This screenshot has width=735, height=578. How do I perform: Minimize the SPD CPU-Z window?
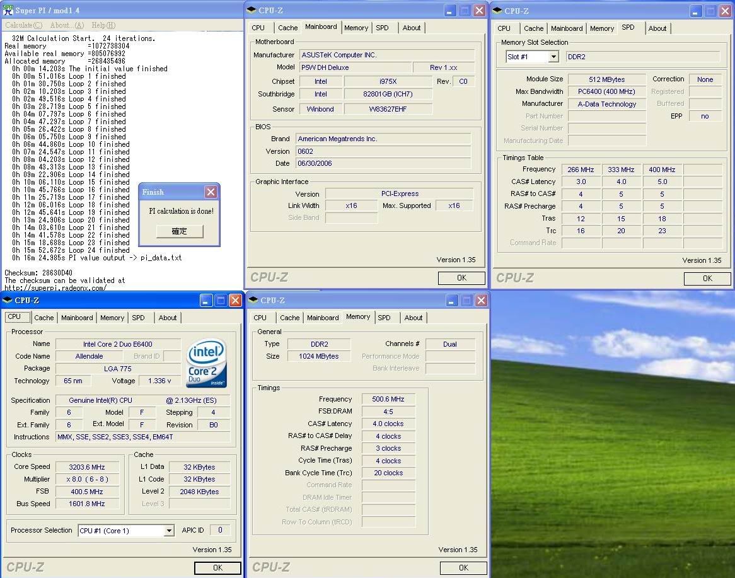click(696, 11)
